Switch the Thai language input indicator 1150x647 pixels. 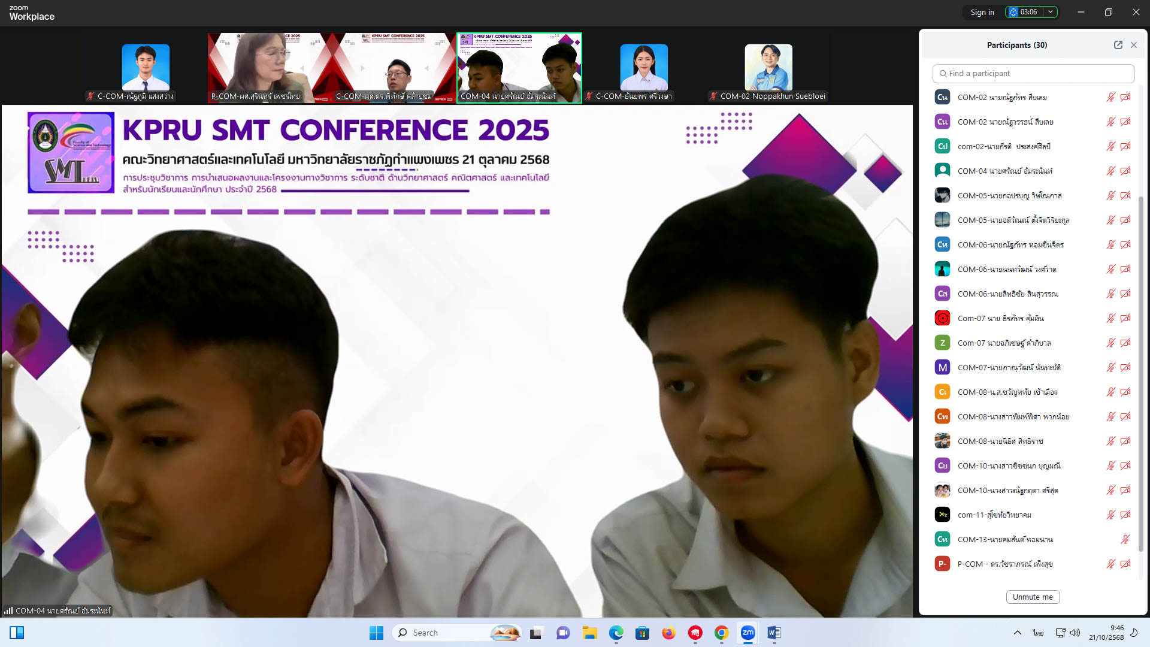point(1038,633)
